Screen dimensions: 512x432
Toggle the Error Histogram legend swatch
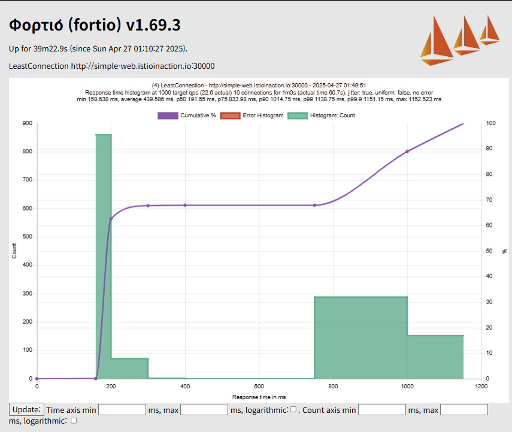230,115
